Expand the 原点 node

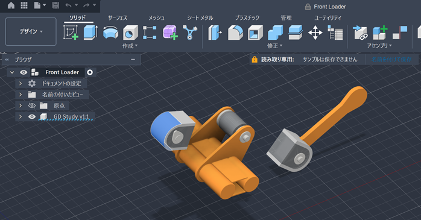(20, 105)
